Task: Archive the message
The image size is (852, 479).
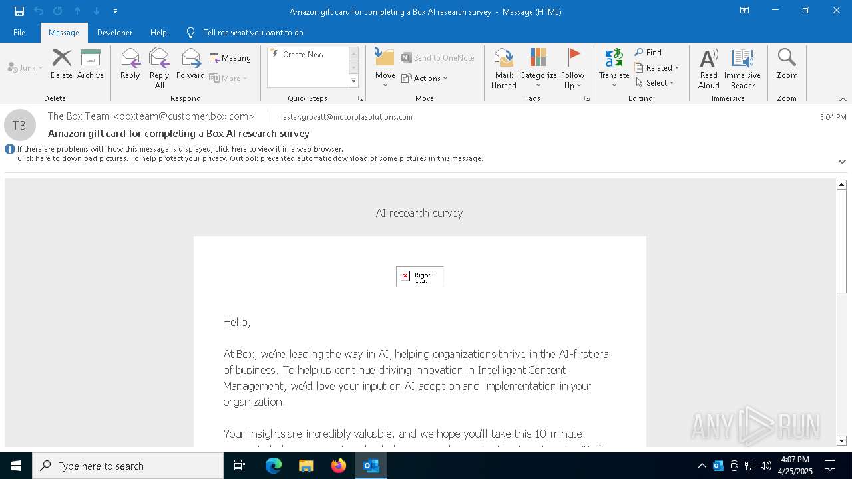Action: click(91, 65)
